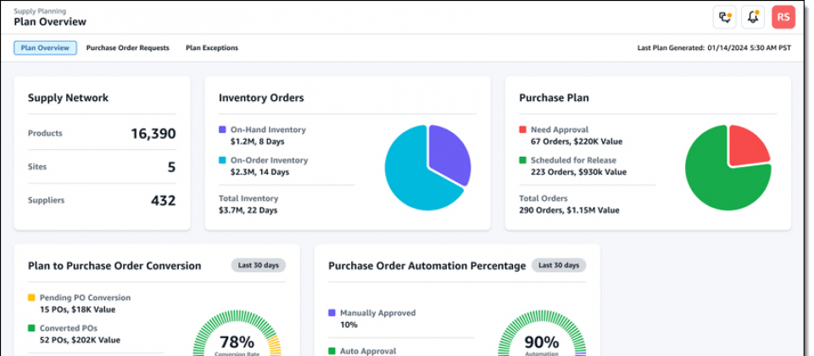Click the Purchase Plan heading
The image size is (814, 356).
(554, 98)
